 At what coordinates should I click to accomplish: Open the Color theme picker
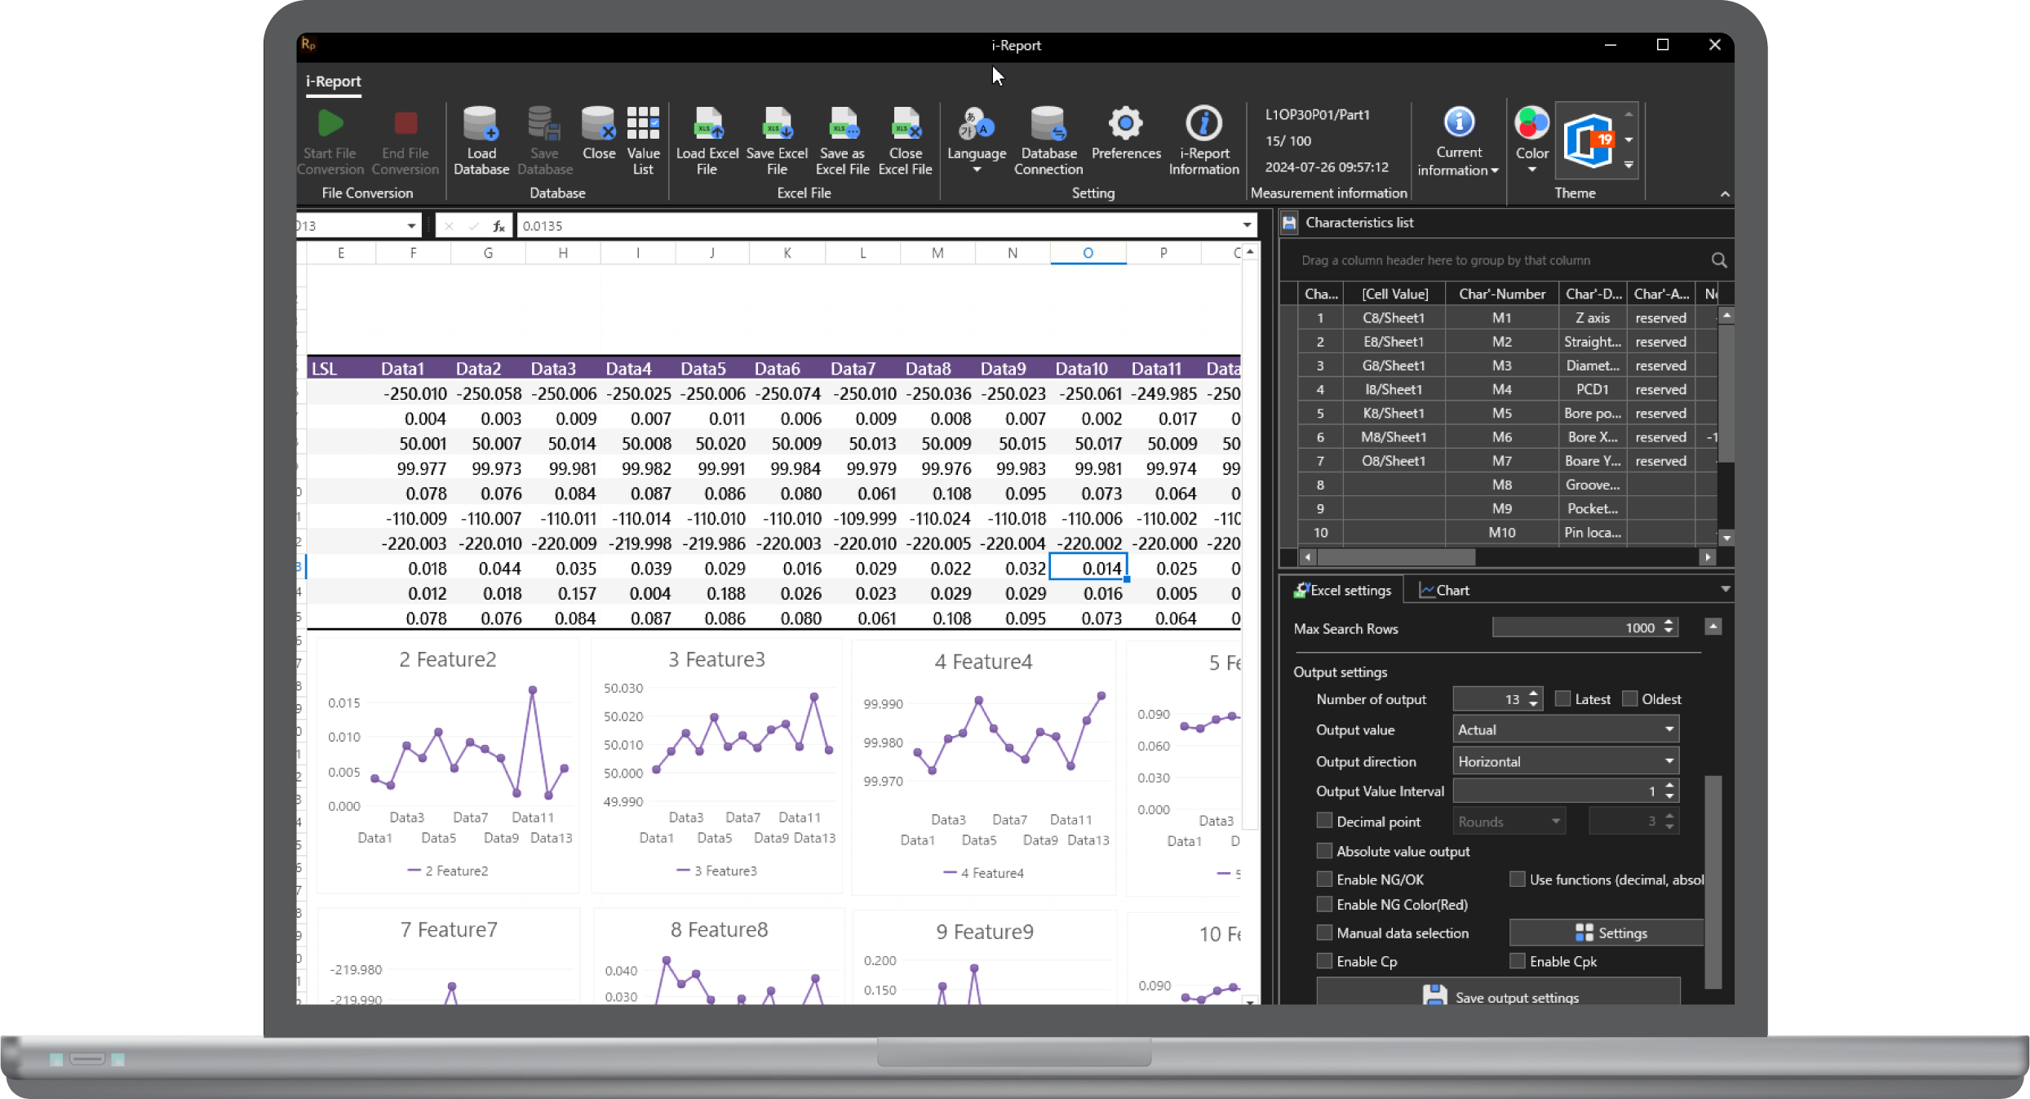(1531, 140)
